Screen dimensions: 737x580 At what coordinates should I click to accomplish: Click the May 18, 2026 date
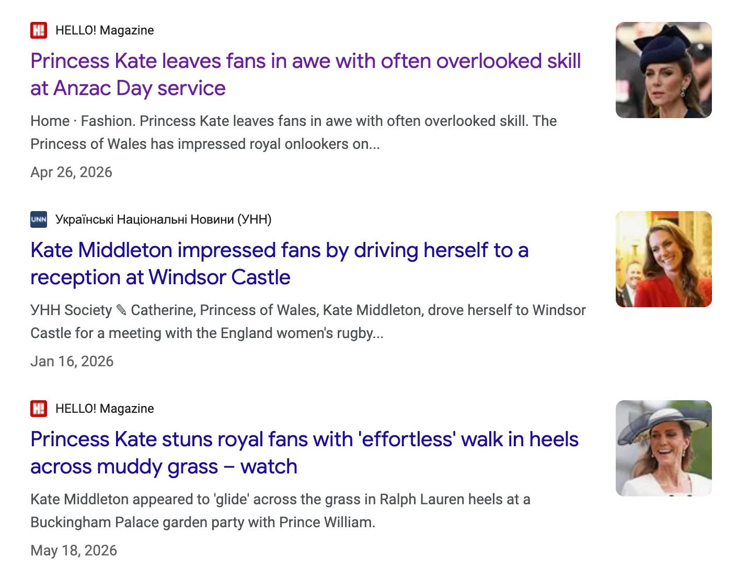click(74, 551)
